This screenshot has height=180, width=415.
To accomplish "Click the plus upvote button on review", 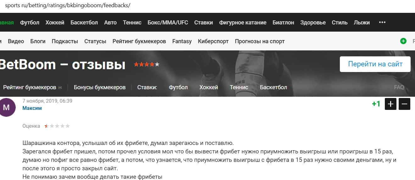I will pyautogui.click(x=391, y=104).
